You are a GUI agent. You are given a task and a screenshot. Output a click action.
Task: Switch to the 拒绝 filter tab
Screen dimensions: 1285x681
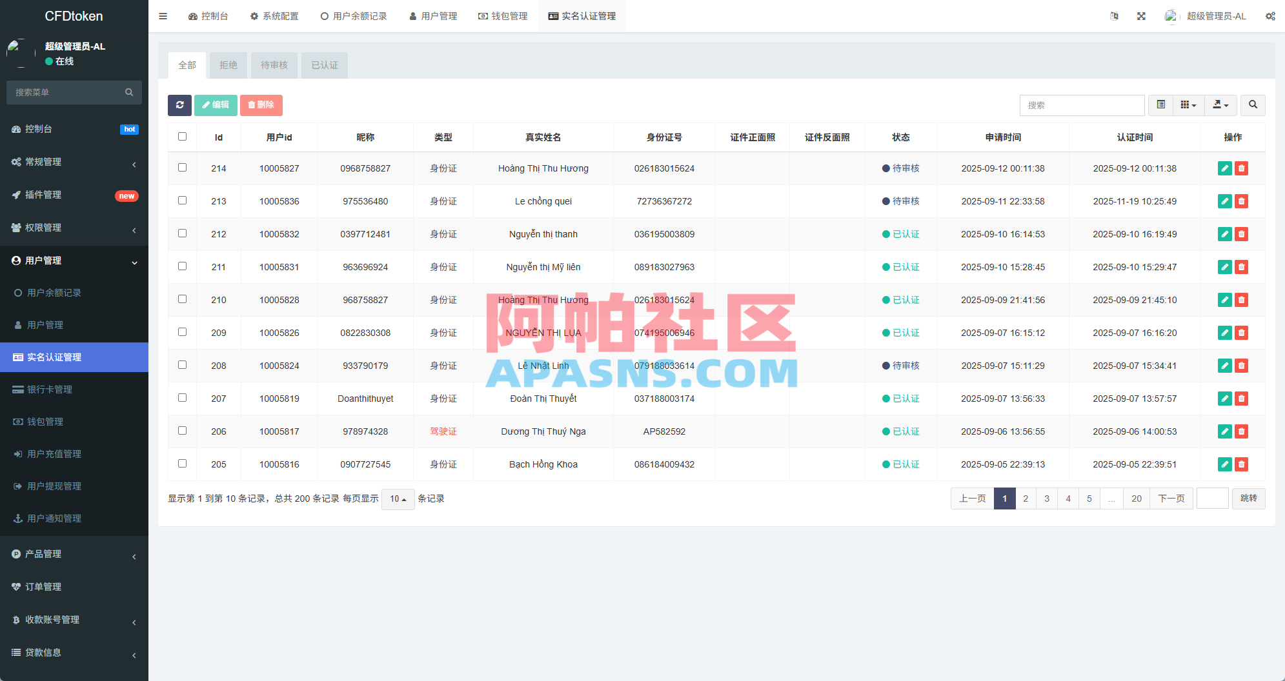click(x=228, y=65)
